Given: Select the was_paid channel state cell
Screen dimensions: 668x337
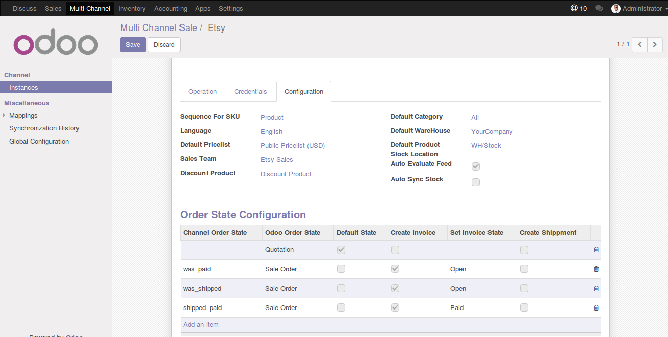Looking at the screenshot, I should [221, 269].
